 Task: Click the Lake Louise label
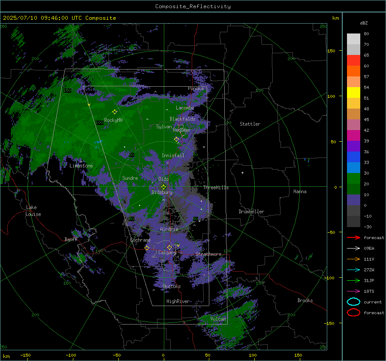point(33,211)
